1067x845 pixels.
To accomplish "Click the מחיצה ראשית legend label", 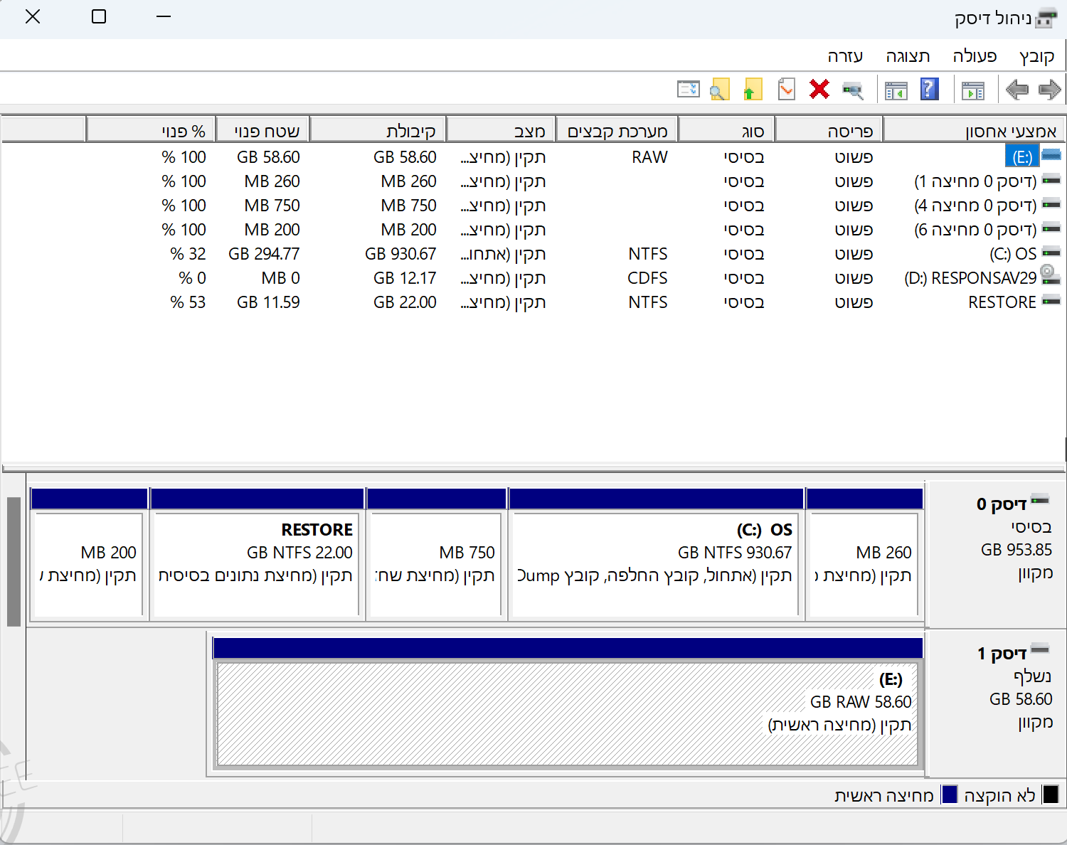I will [x=884, y=795].
